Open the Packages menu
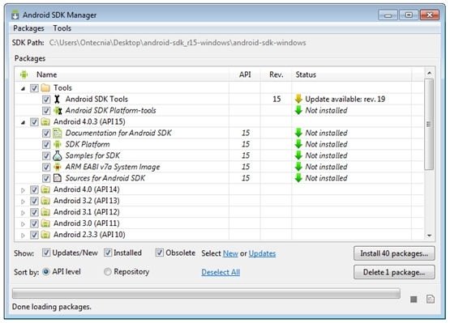450x323 pixels. [x=28, y=28]
